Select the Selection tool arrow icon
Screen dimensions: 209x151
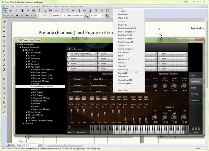pyautogui.click(x=5, y=11)
